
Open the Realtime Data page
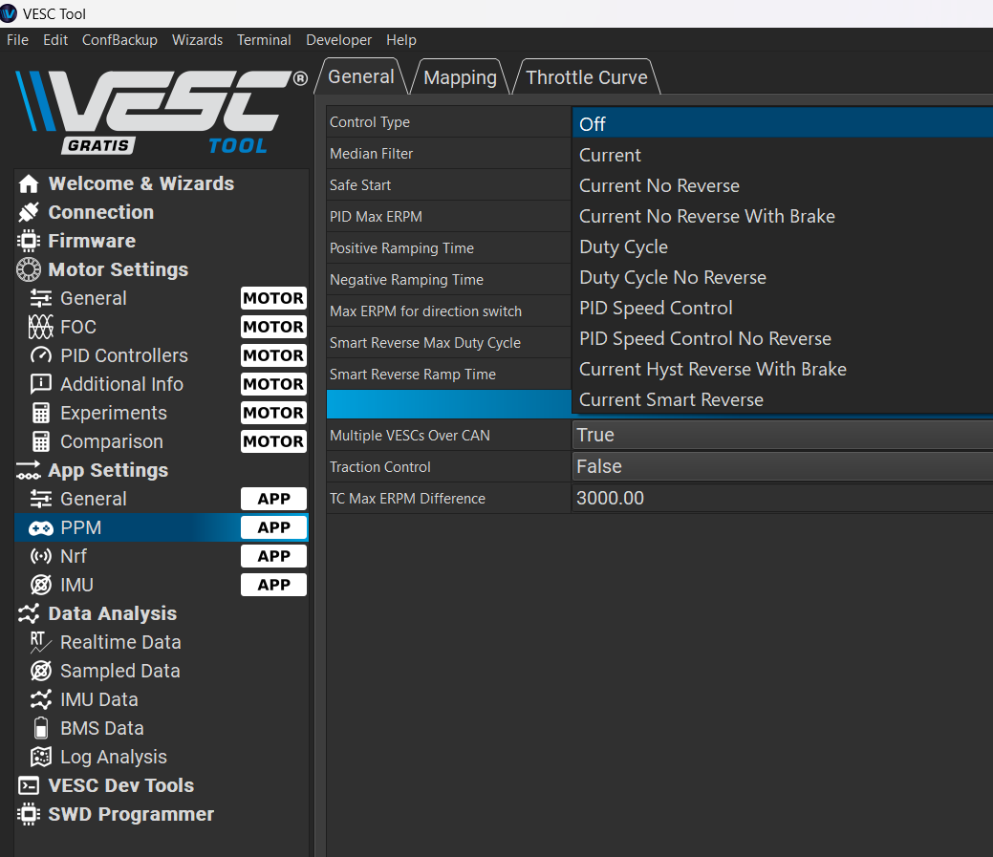(162, 642)
